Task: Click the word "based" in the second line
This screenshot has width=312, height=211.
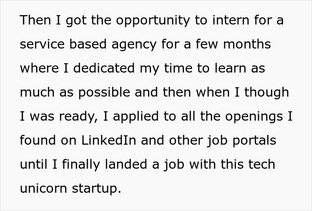Action: (88, 44)
